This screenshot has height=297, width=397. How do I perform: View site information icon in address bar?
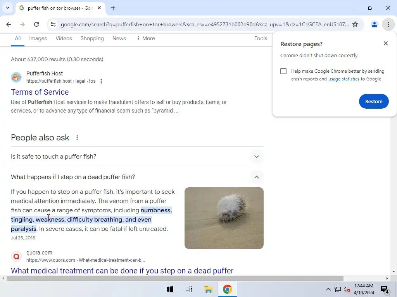[53, 24]
